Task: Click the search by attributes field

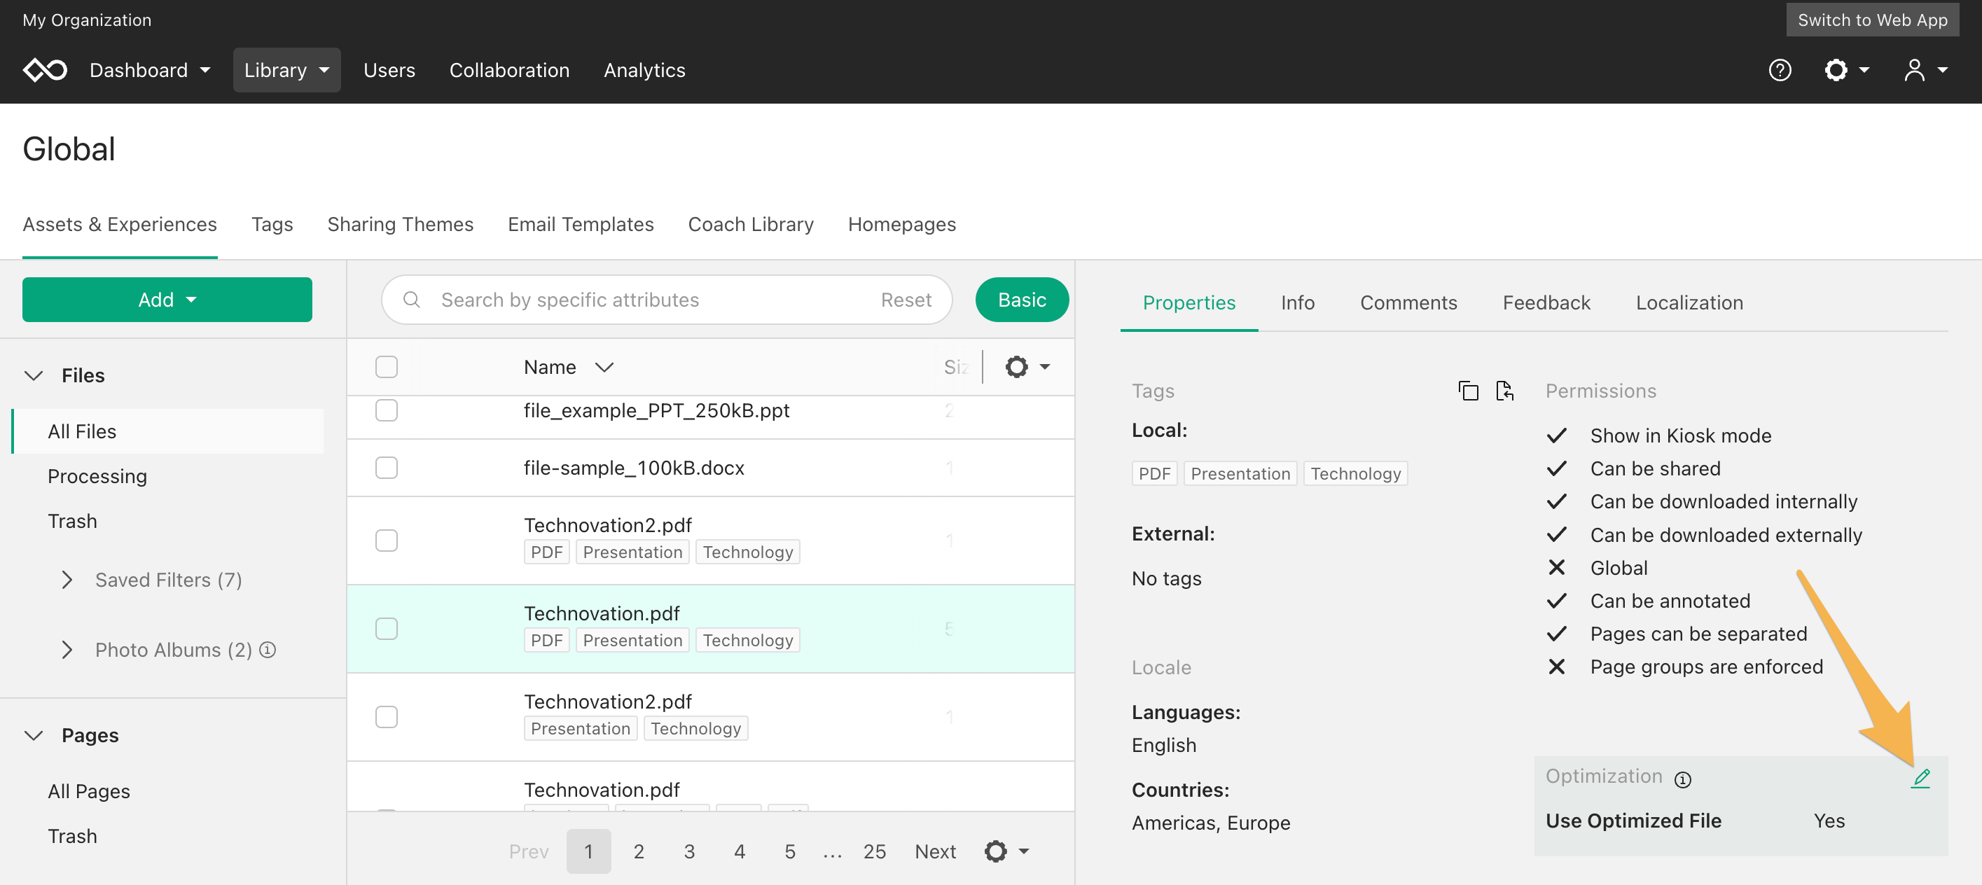Action: (667, 300)
